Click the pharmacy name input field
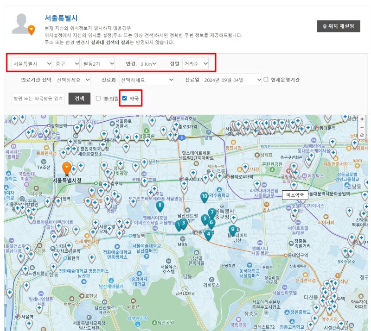Screen dimensions: 371x331 click(37, 98)
